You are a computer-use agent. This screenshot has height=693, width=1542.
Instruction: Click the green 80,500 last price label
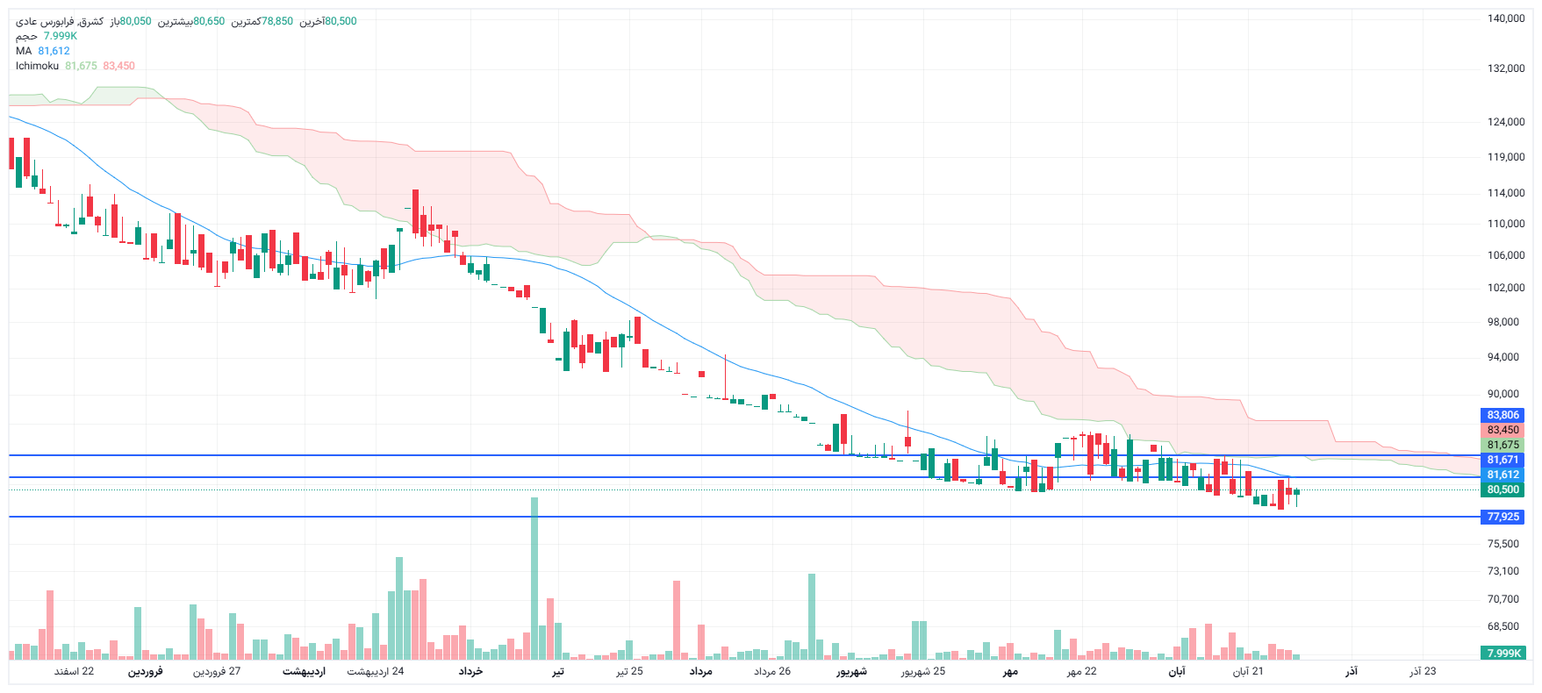[1503, 489]
